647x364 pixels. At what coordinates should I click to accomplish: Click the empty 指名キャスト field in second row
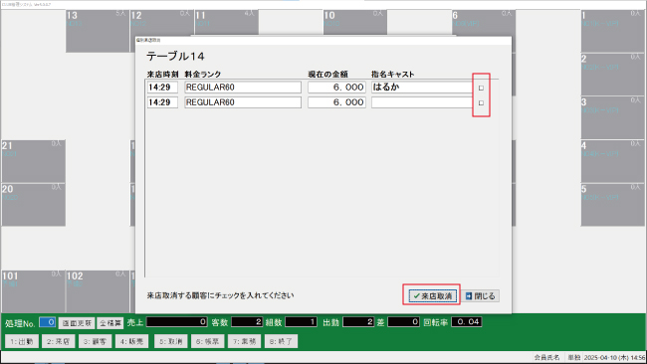[x=422, y=102]
